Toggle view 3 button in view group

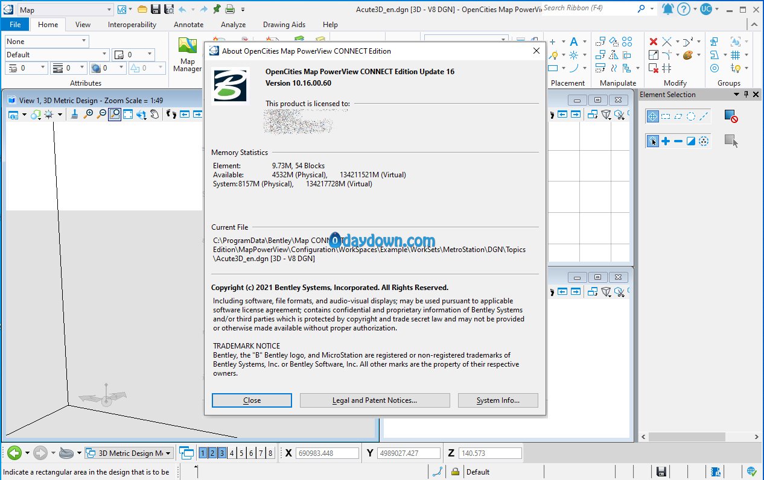[x=222, y=453]
